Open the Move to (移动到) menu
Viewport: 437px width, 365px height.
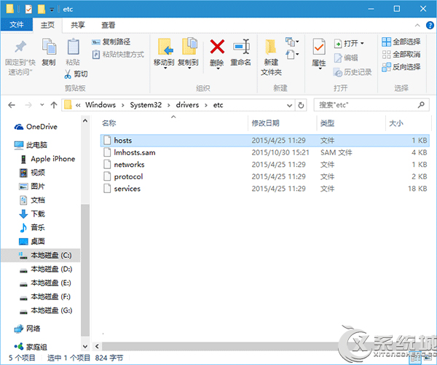pyautogui.click(x=164, y=53)
